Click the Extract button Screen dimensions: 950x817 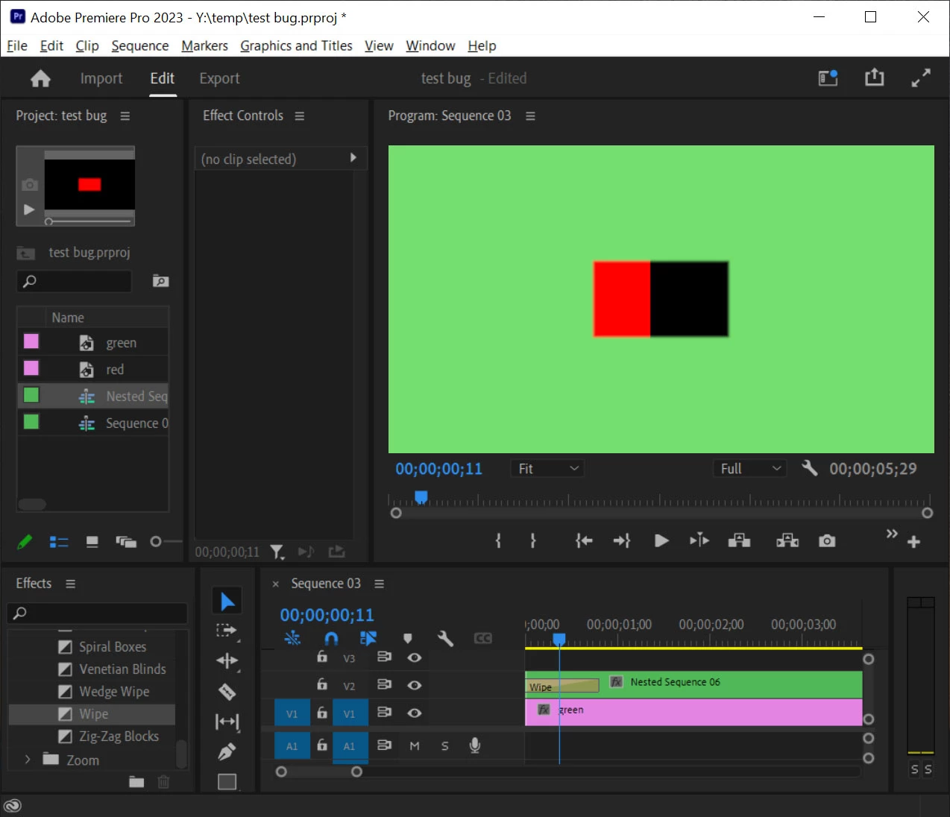point(787,540)
